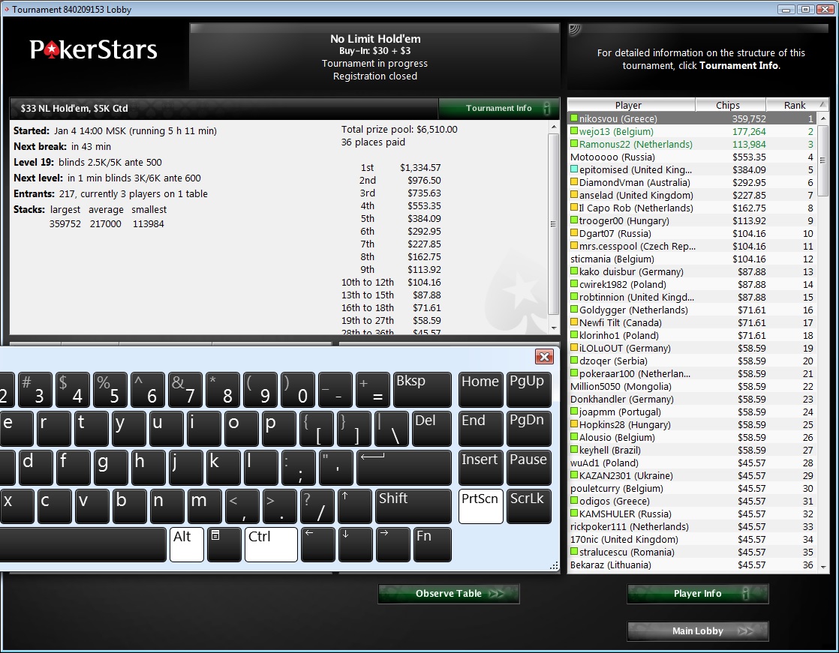The image size is (839, 653).
Task: Click down arrow of prize list scrollbar
Action: coord(553,328)
